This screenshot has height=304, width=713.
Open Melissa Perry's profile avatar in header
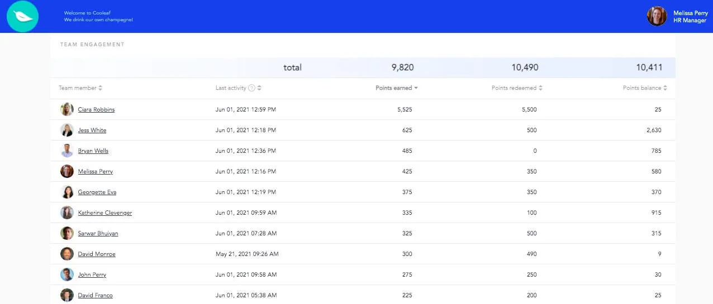(657, 16)
